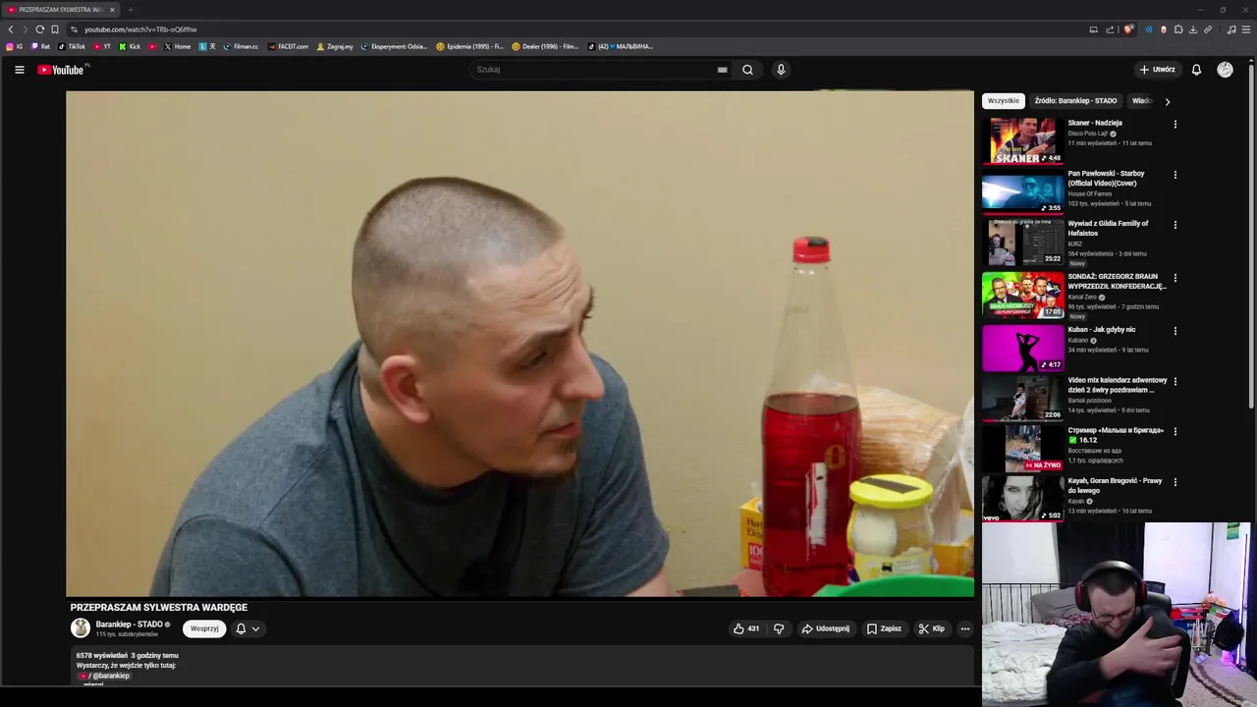
Task: Open the Brave Shields icon
Action: pos(1128,29)
